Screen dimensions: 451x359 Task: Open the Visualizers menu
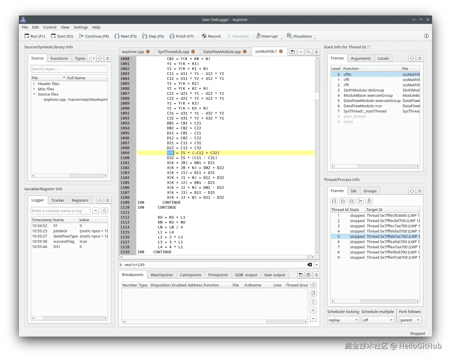300,36
